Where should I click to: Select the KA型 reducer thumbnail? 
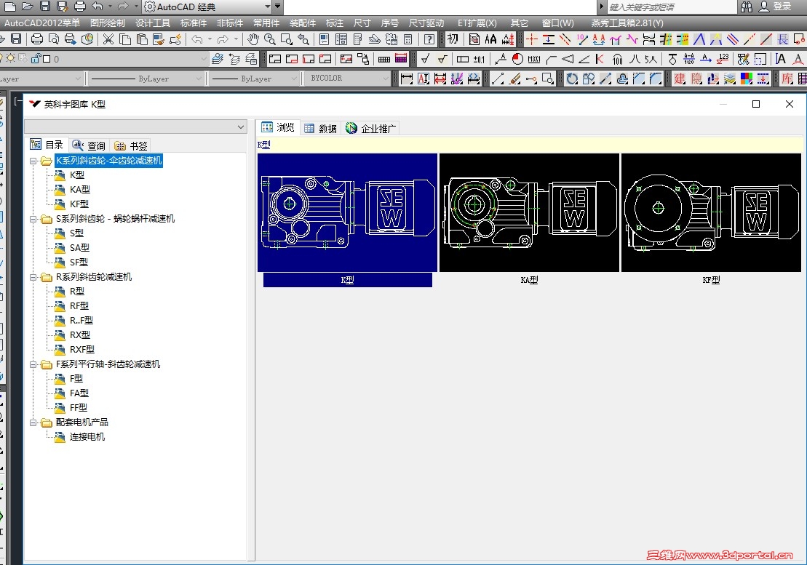click(x=529, y=212)
